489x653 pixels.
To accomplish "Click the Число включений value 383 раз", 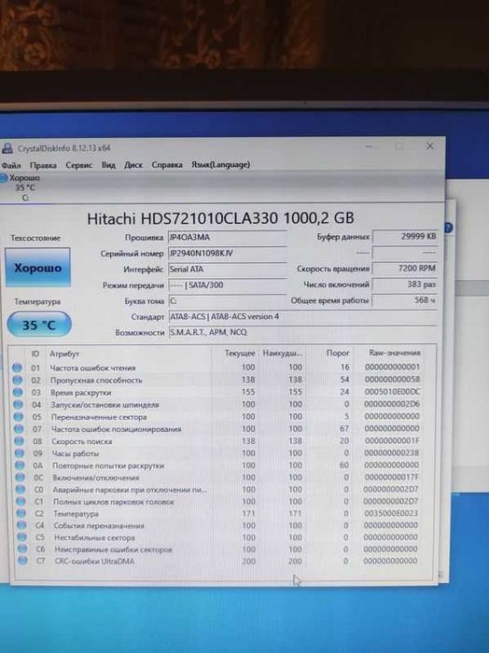I will pos(405,285).
